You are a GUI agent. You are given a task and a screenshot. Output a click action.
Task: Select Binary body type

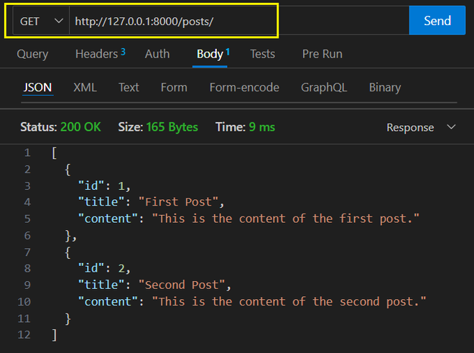tap(384, 87)
